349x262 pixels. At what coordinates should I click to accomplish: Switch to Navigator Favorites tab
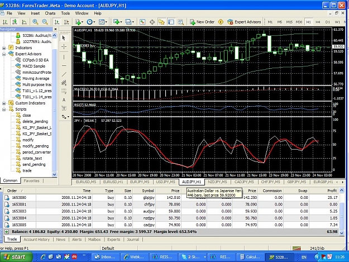click(31, 181)
